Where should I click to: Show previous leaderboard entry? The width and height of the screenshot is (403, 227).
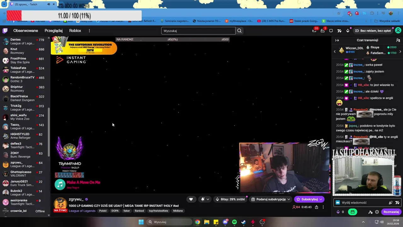click(335, 51)
